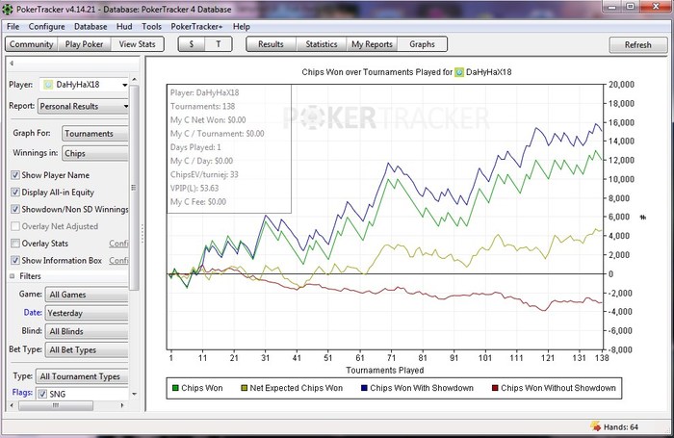Image resolution: width=674 pixels, height=438 pixels.
Task: Enable the Overlay Stats checkbox
Action: point(15,244)
